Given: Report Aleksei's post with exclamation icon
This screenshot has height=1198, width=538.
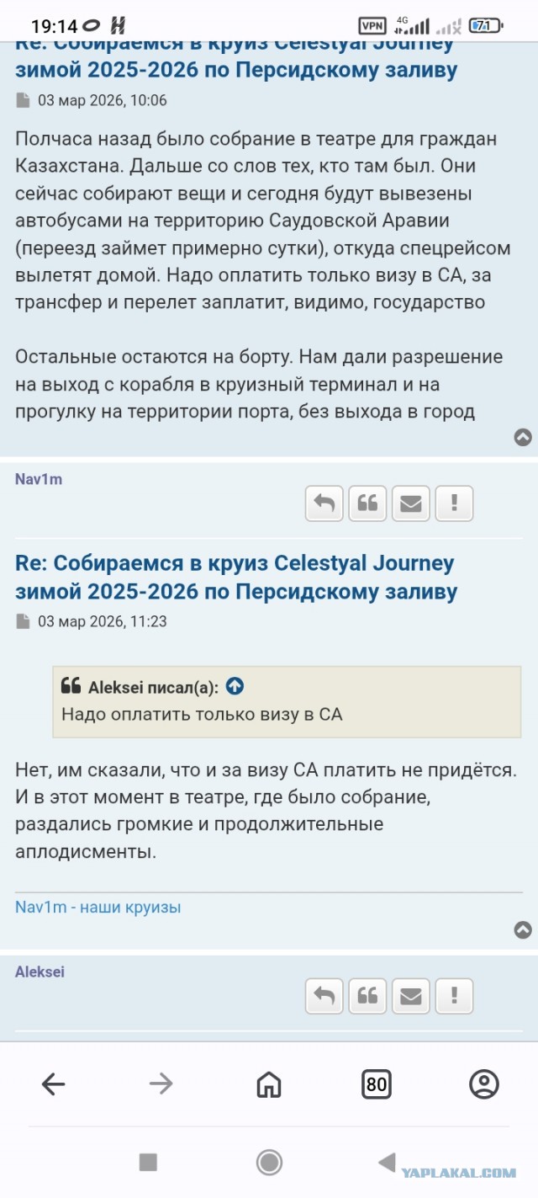Looking at the screenshot, I should [454, 996].
